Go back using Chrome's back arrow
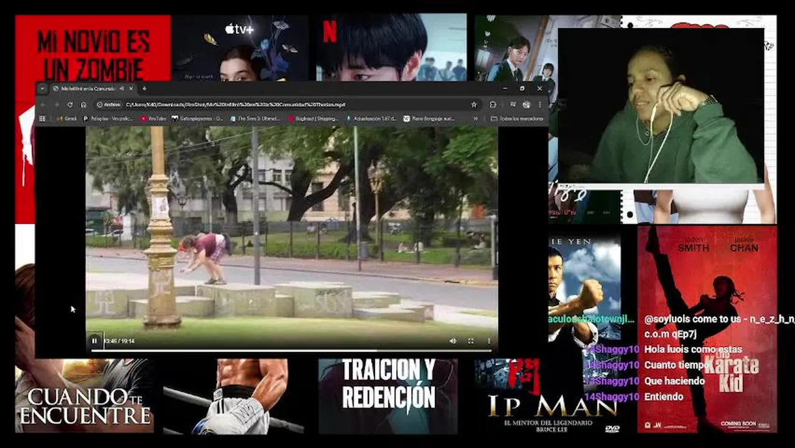Viewport: 795px width, 448px height. tap(42, 105)
